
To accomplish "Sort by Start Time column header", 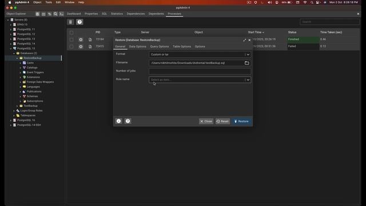I will 256,32.
